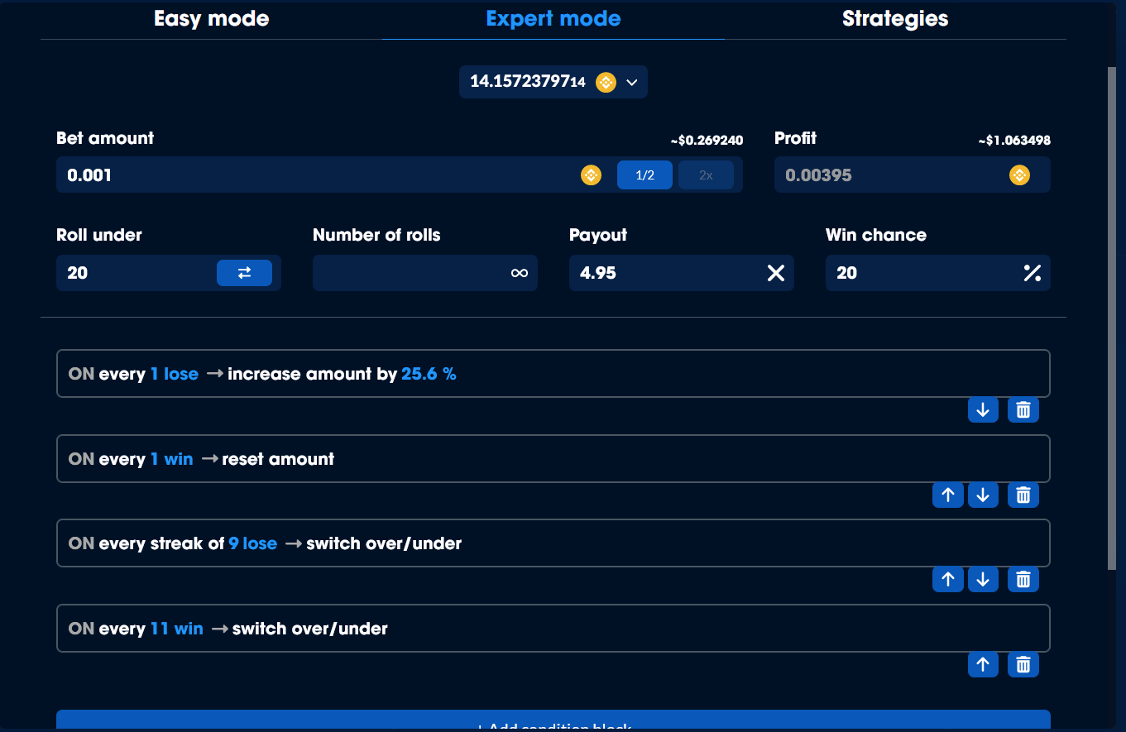Screen dimensions: 1126x732
Task: Move the 'reset amount' condition down
Action: (x=983, y=495)
